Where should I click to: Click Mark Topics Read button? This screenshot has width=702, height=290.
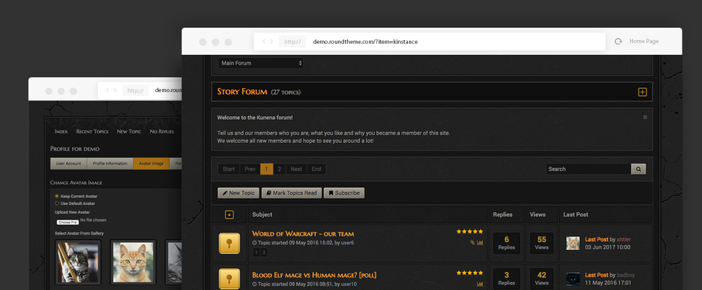tap(292, 193)
